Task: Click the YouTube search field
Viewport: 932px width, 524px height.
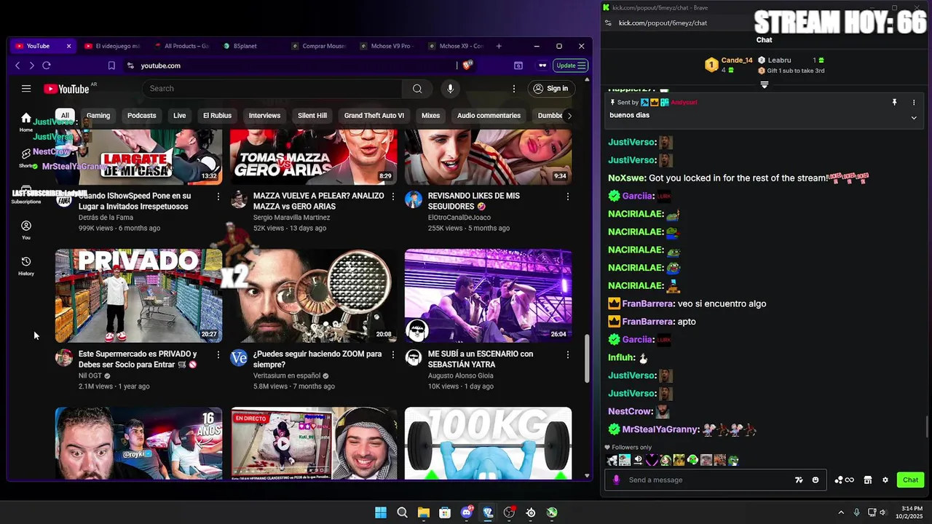Action: (x=272, y=89)
